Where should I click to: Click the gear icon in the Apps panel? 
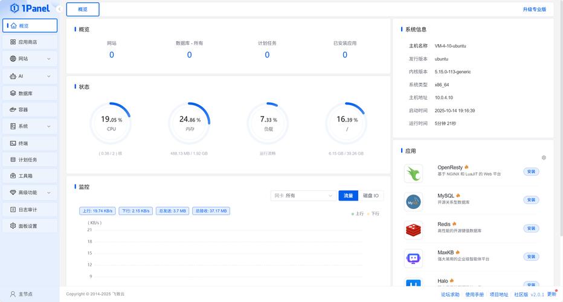tap(544, 158)
